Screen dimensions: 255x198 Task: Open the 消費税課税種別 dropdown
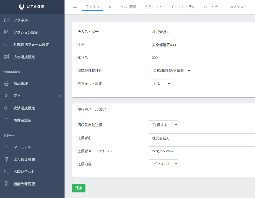[x=170, y=71]
